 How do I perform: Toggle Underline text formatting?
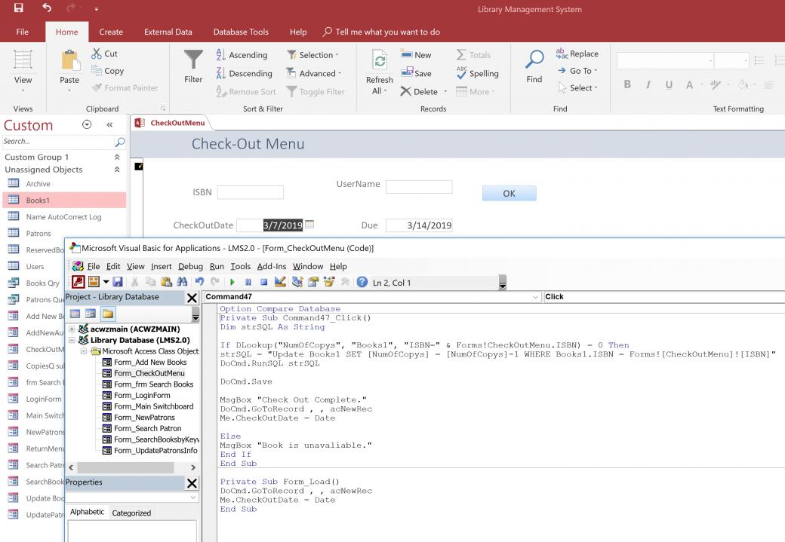pyautogui.click(x=669, y=84)
